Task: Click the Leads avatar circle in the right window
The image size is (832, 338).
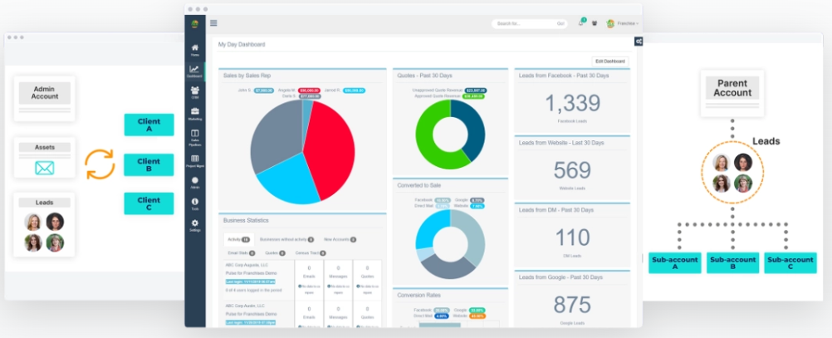Action: [732, 173]
